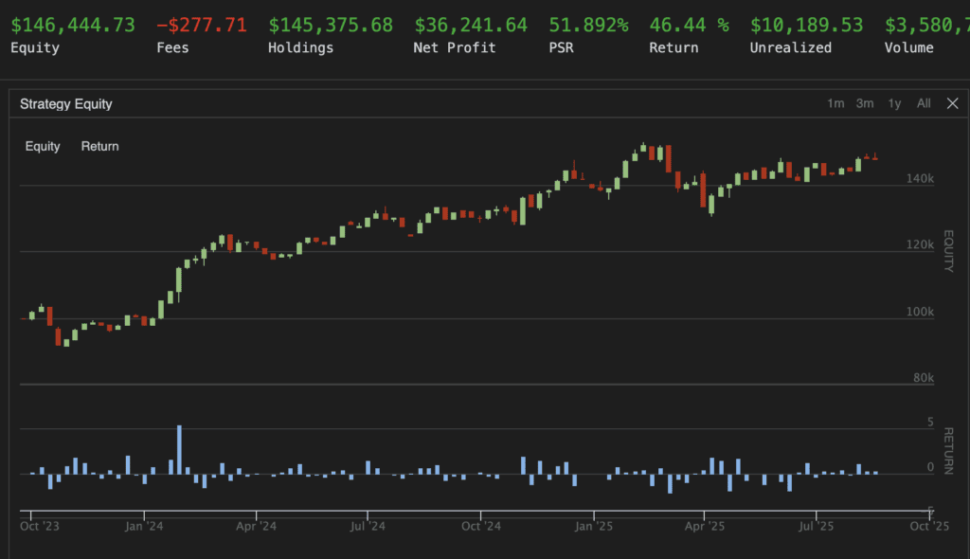The height and width of the screenshot is (559, 970).
Task: Toggle the Return series legend
Action: [99, 146]
